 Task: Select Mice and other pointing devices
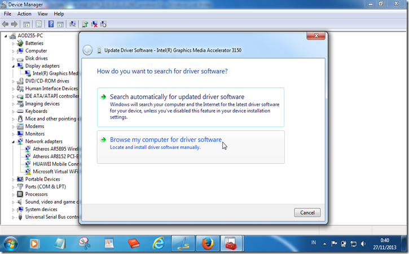[52, 119]
